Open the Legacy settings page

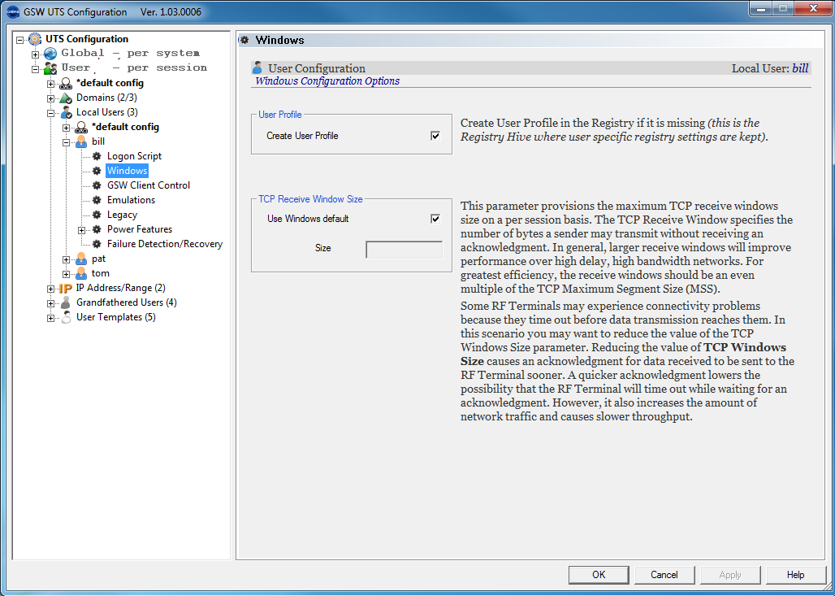pos(122,215)
